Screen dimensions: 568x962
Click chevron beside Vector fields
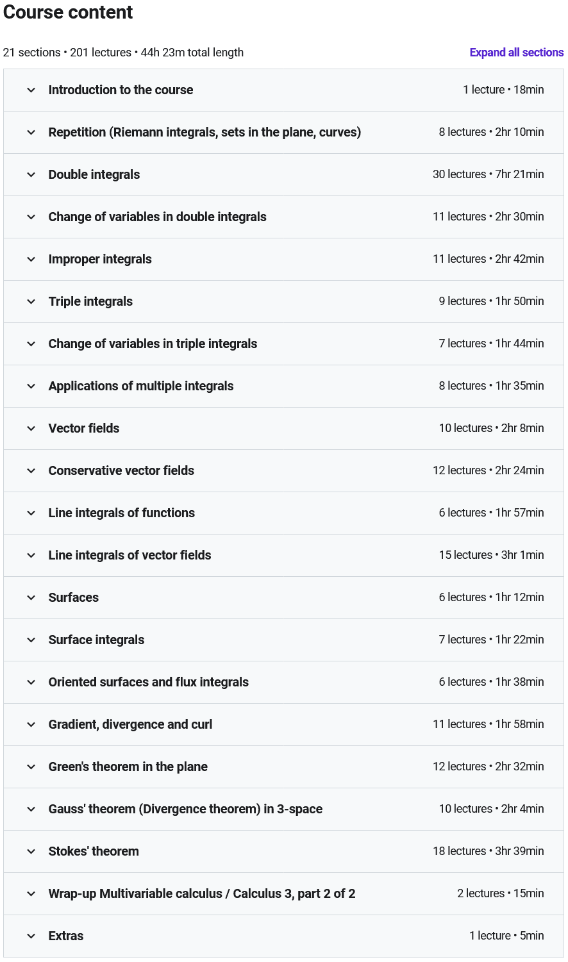click(31, 429)
